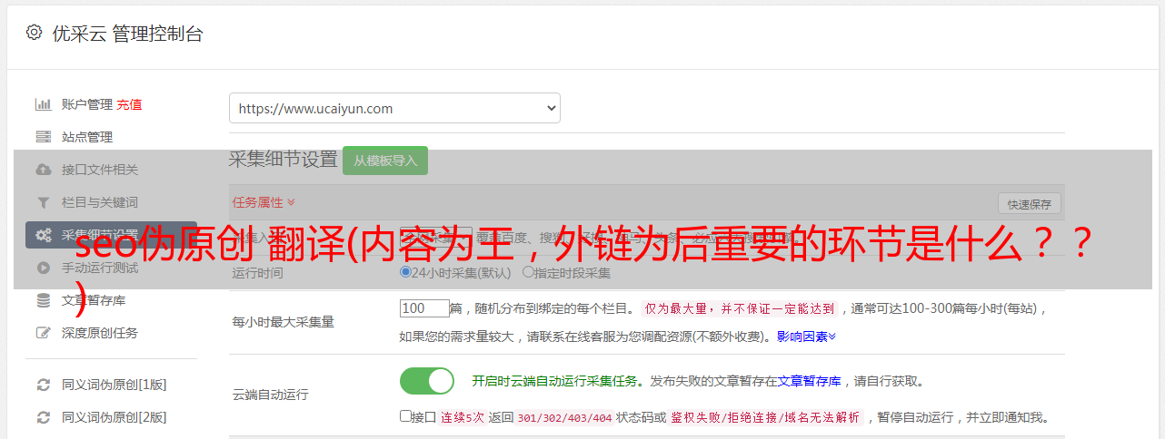Open 站点管理 via its server icon

pyautogui.click(x=43, y=137)
